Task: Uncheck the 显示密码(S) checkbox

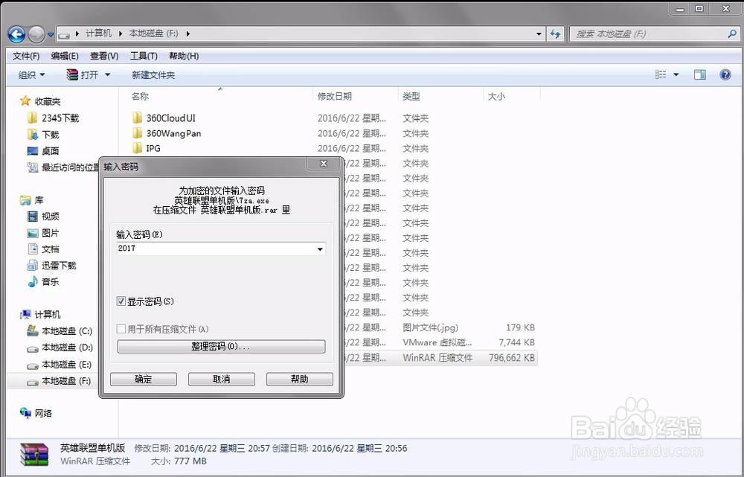Action: tap(121, 301)
